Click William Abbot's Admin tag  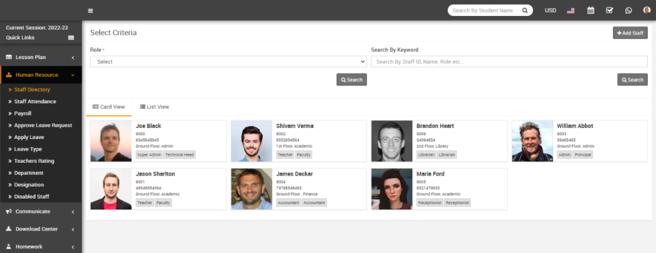point(564,155)
